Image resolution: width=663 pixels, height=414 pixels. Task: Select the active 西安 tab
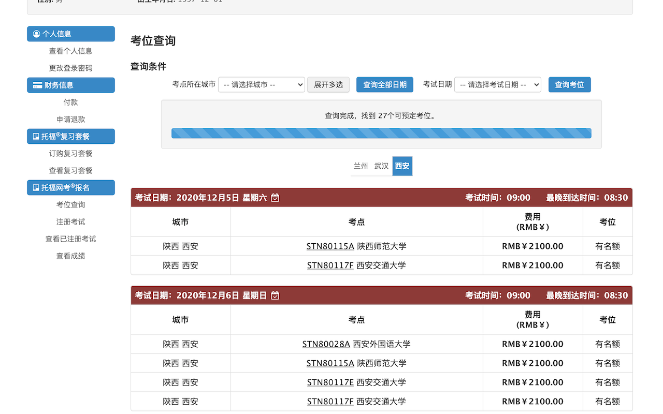(x=402, y=166)
